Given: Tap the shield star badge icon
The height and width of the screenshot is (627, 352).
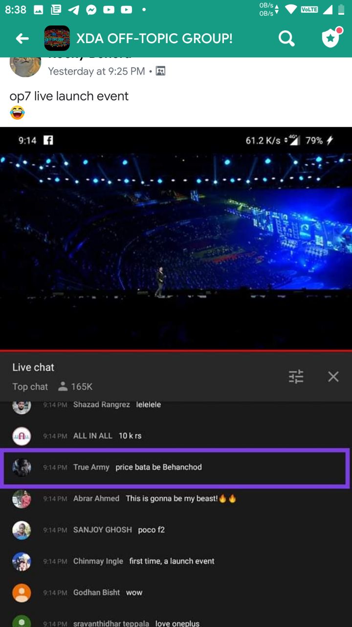Looking at the screenshot, I should (x=331, y=38).
